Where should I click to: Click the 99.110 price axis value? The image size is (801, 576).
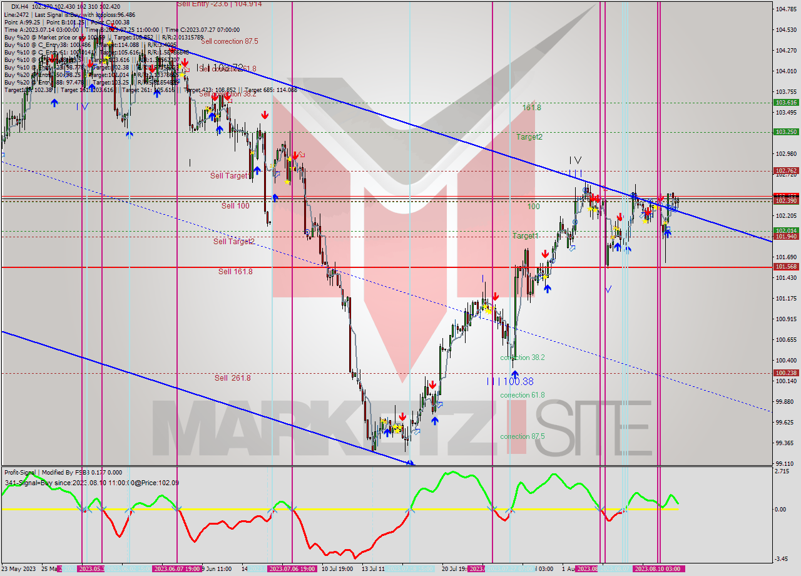[x=786, y=464]
